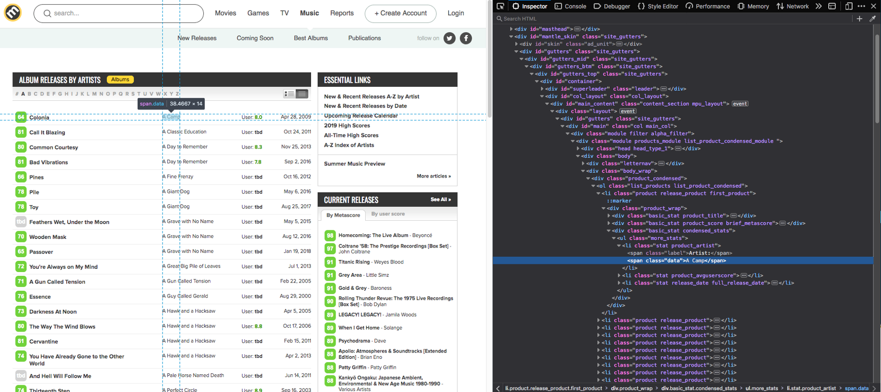Open the Games menu

[258, 13]
